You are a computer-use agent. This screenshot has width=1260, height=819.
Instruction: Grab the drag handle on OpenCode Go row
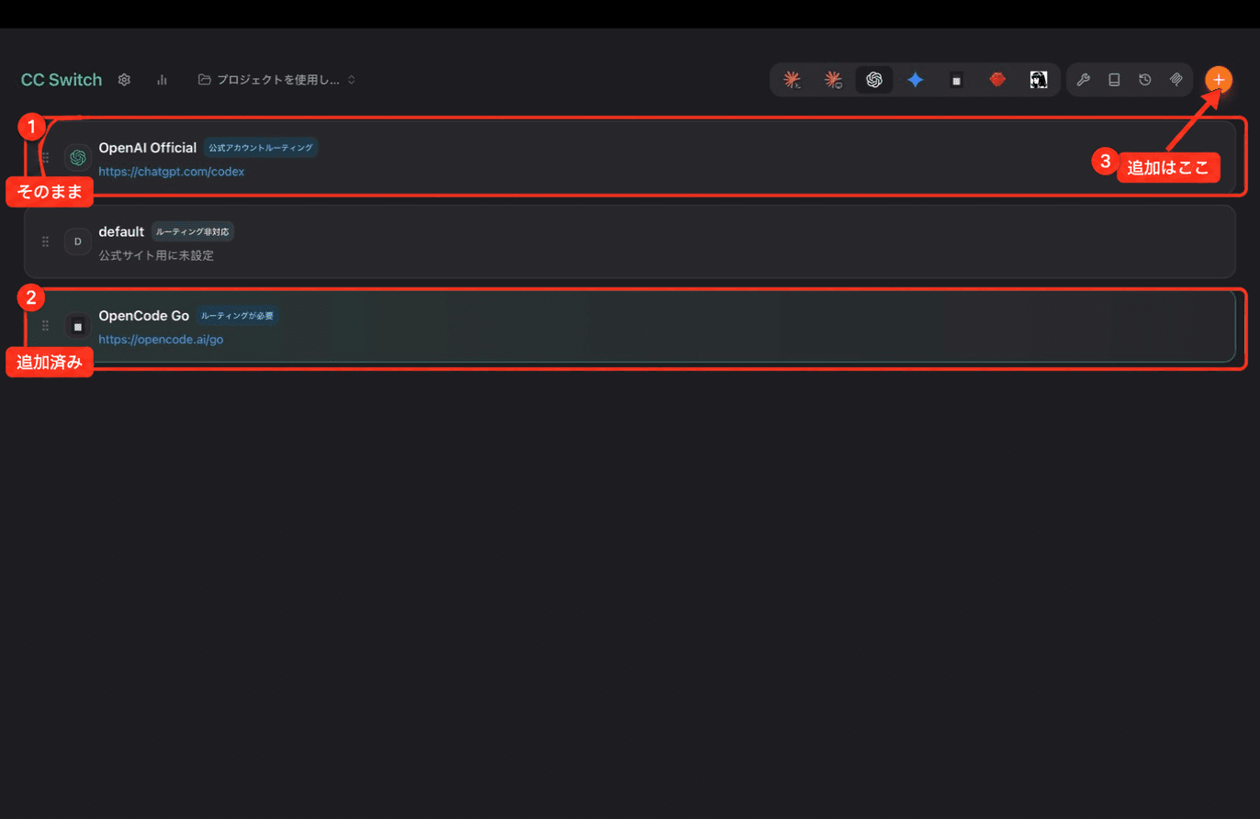click(x=45, y=326)
